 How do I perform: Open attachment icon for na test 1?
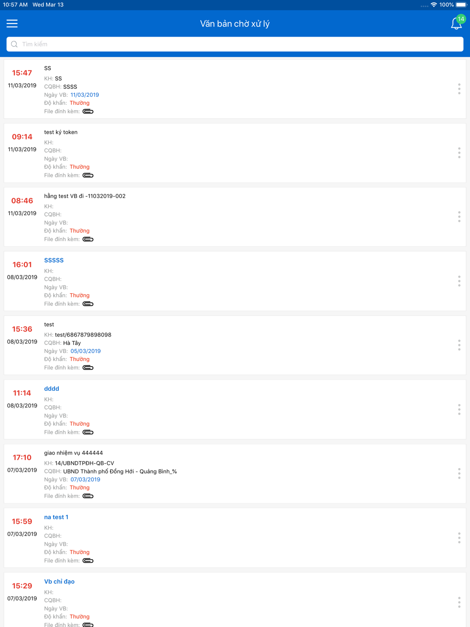pos(88,560)
